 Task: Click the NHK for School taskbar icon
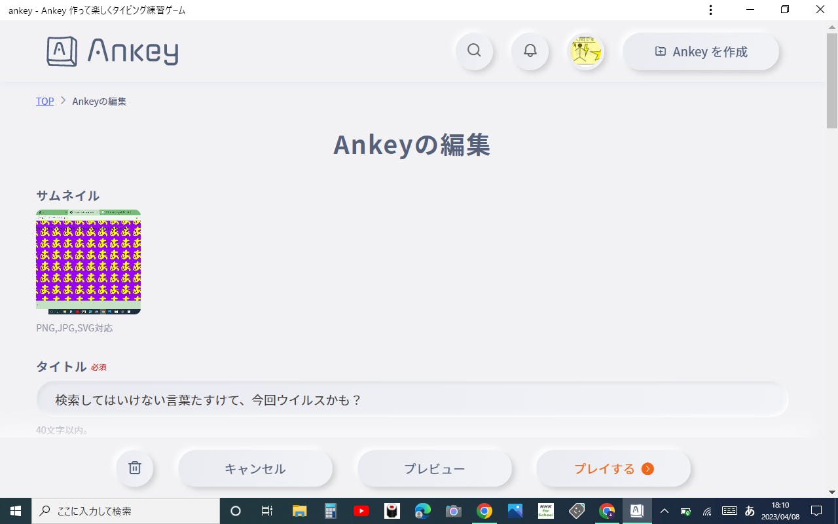click(x=545, y=511)
